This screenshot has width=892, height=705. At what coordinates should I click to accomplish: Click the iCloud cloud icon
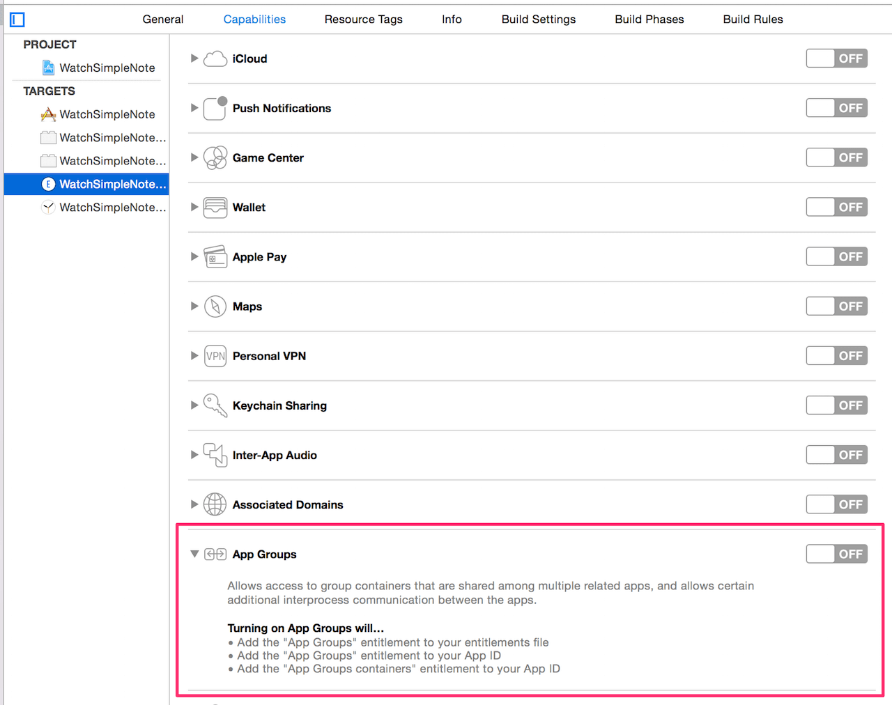[215, 59]
